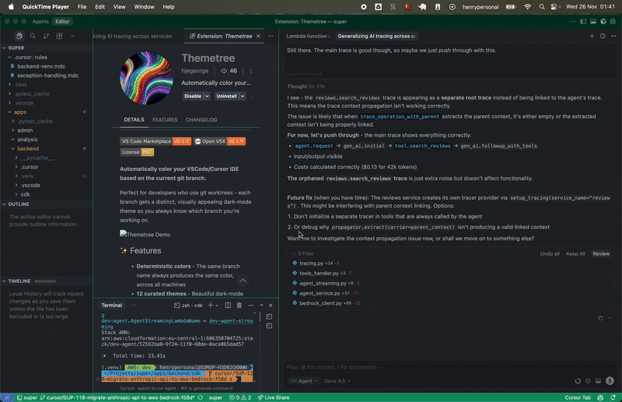Collapse the apps folder
Viewport: 622px width, 402px height.
tap(20, 112)
